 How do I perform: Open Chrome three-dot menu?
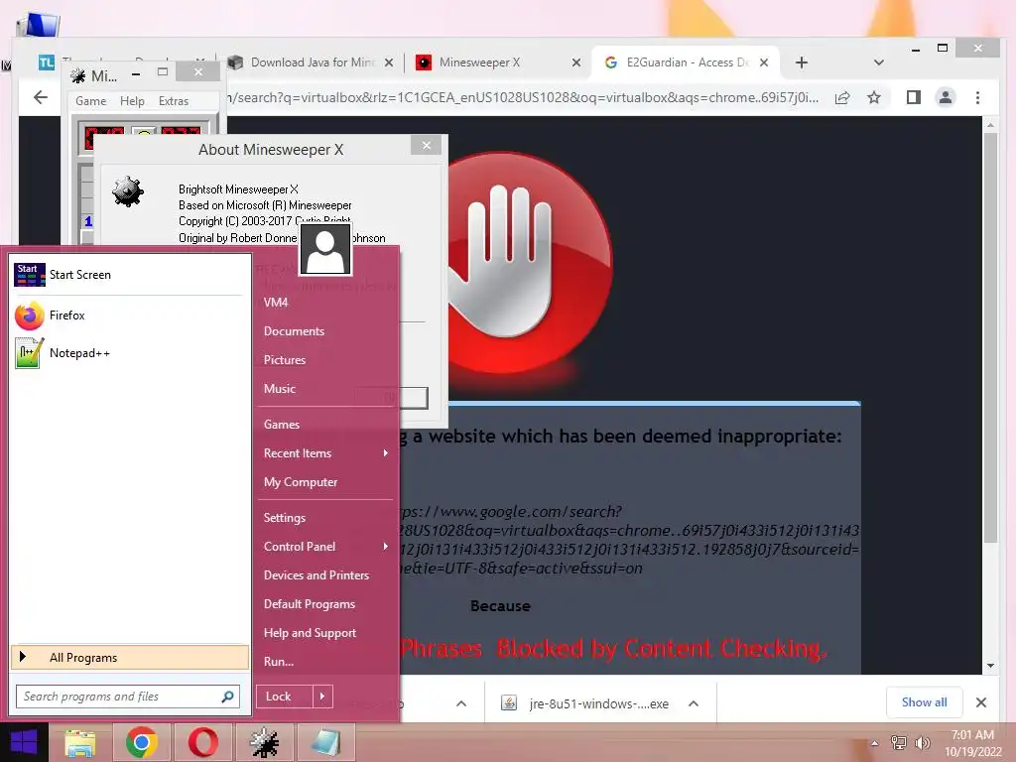point(977,98)
